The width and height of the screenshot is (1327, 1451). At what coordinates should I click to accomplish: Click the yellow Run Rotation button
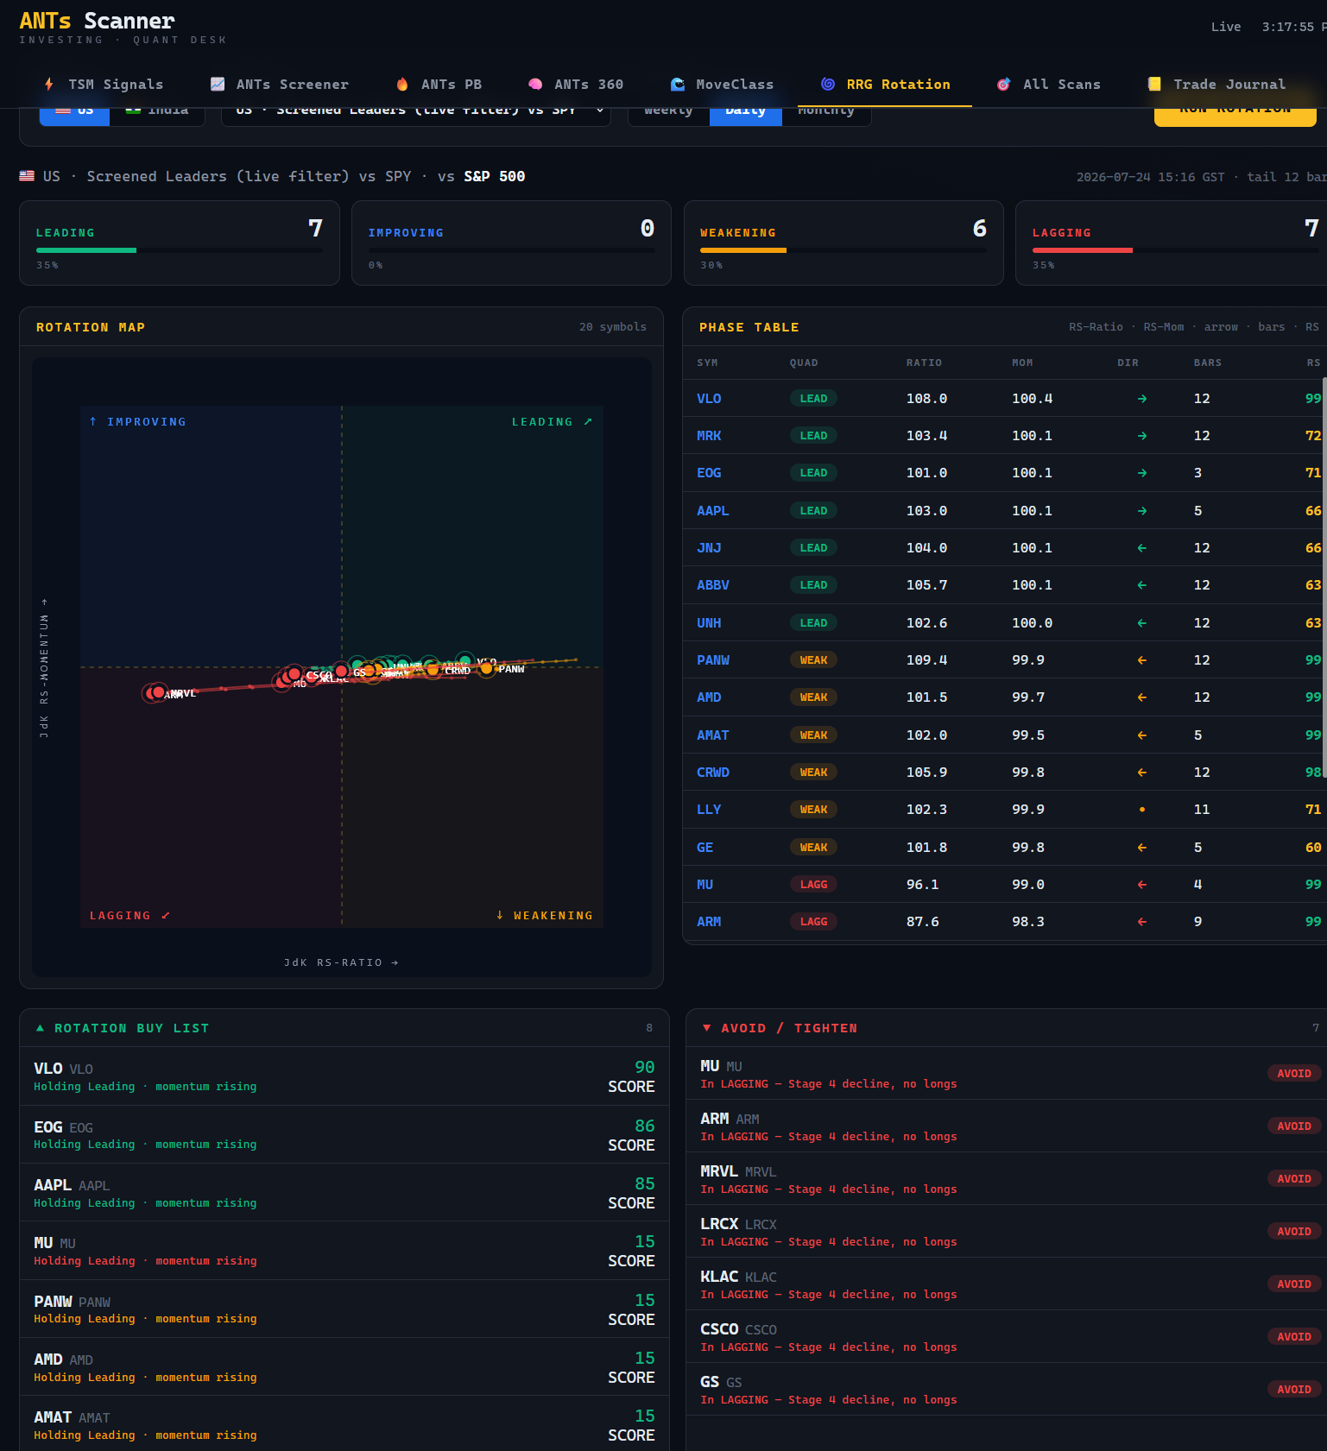coord(1235,116)
